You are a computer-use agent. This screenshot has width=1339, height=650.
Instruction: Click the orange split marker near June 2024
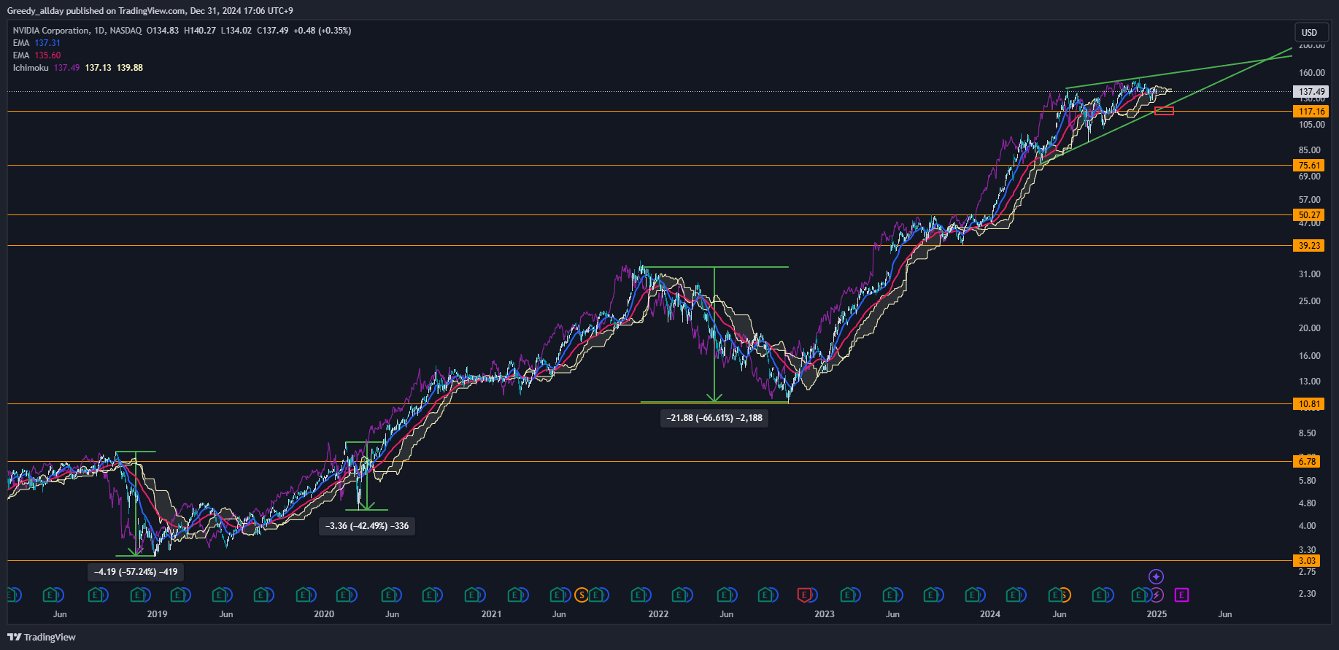(1065, 595)
